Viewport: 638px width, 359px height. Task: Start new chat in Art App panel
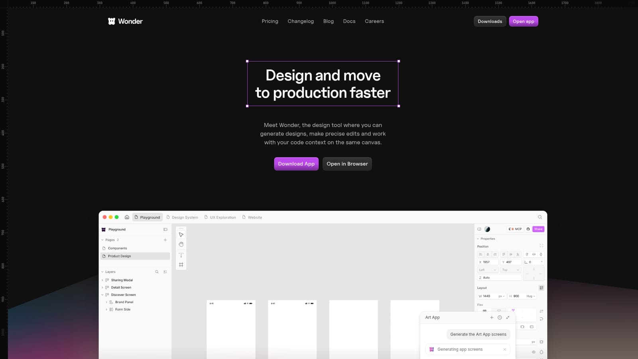(492, 318)
